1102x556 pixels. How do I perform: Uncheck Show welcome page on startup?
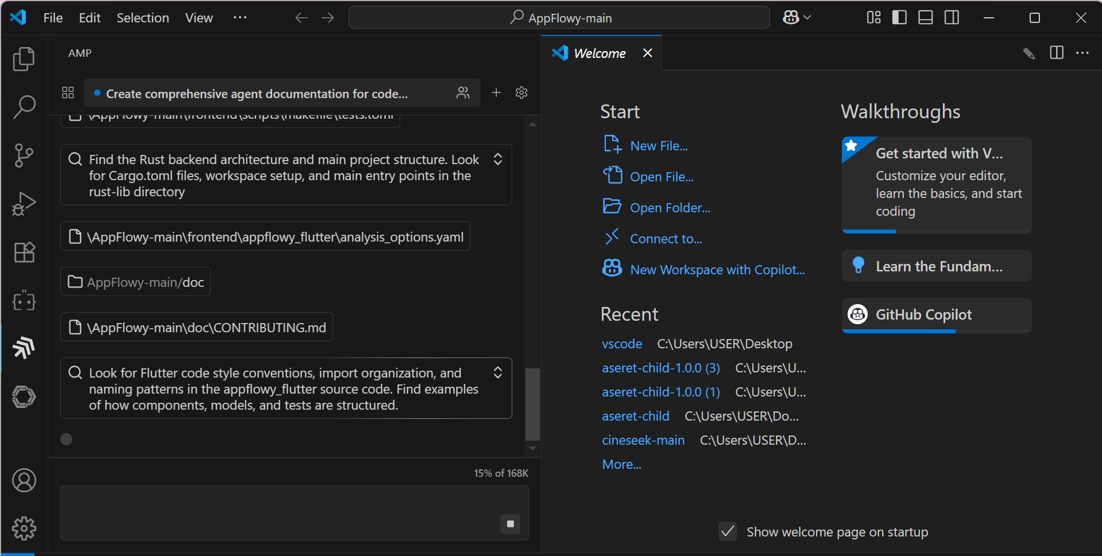point(728,532)
